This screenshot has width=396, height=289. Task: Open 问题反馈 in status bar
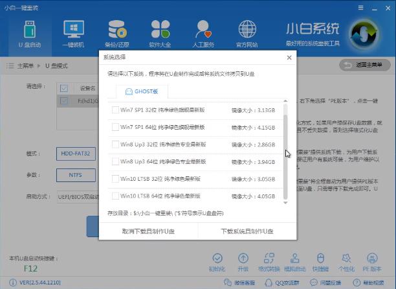click(x=325, y=283)
